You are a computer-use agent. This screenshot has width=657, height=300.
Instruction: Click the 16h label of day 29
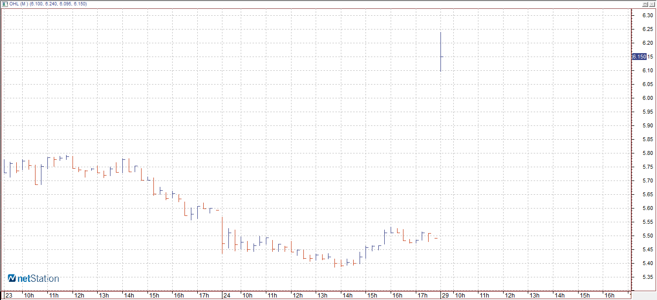[610, 296]
